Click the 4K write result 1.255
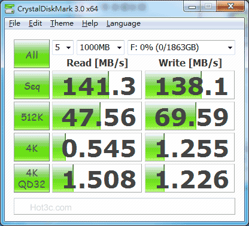The image size is (249, 226). coord(190,147)
